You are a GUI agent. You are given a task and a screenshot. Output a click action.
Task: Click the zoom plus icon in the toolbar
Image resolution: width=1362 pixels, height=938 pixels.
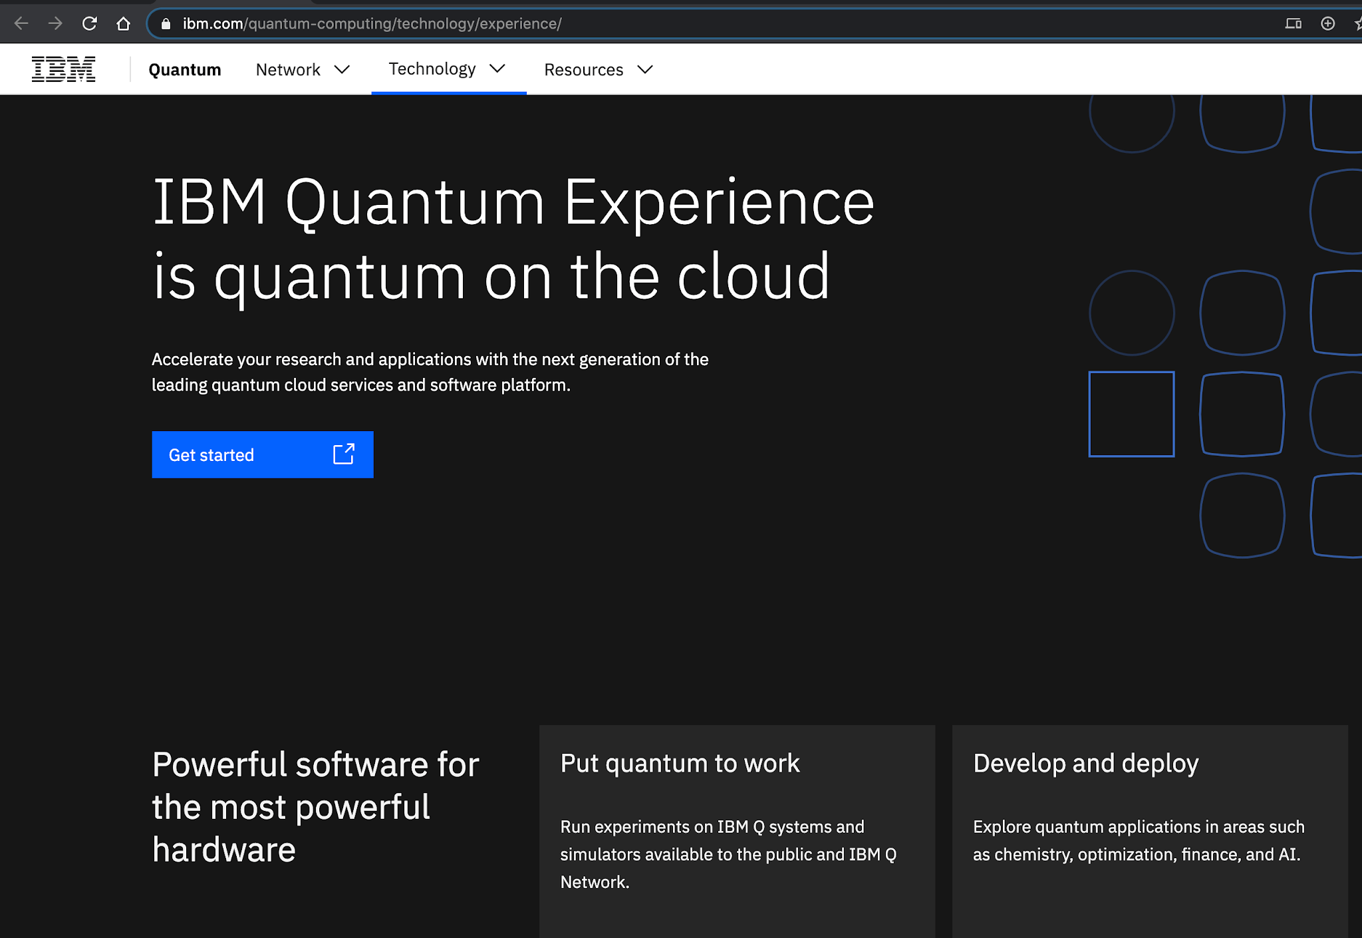[1327, 23]
